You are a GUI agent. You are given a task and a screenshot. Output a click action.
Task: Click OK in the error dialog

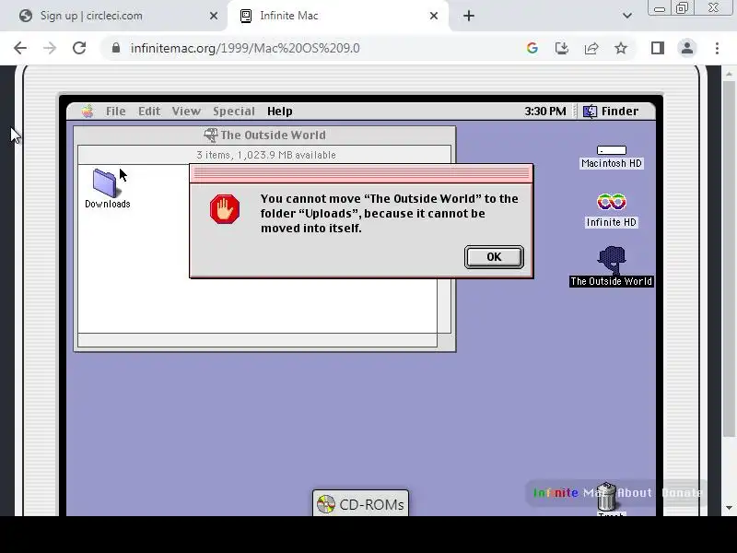tap(494, 257)
